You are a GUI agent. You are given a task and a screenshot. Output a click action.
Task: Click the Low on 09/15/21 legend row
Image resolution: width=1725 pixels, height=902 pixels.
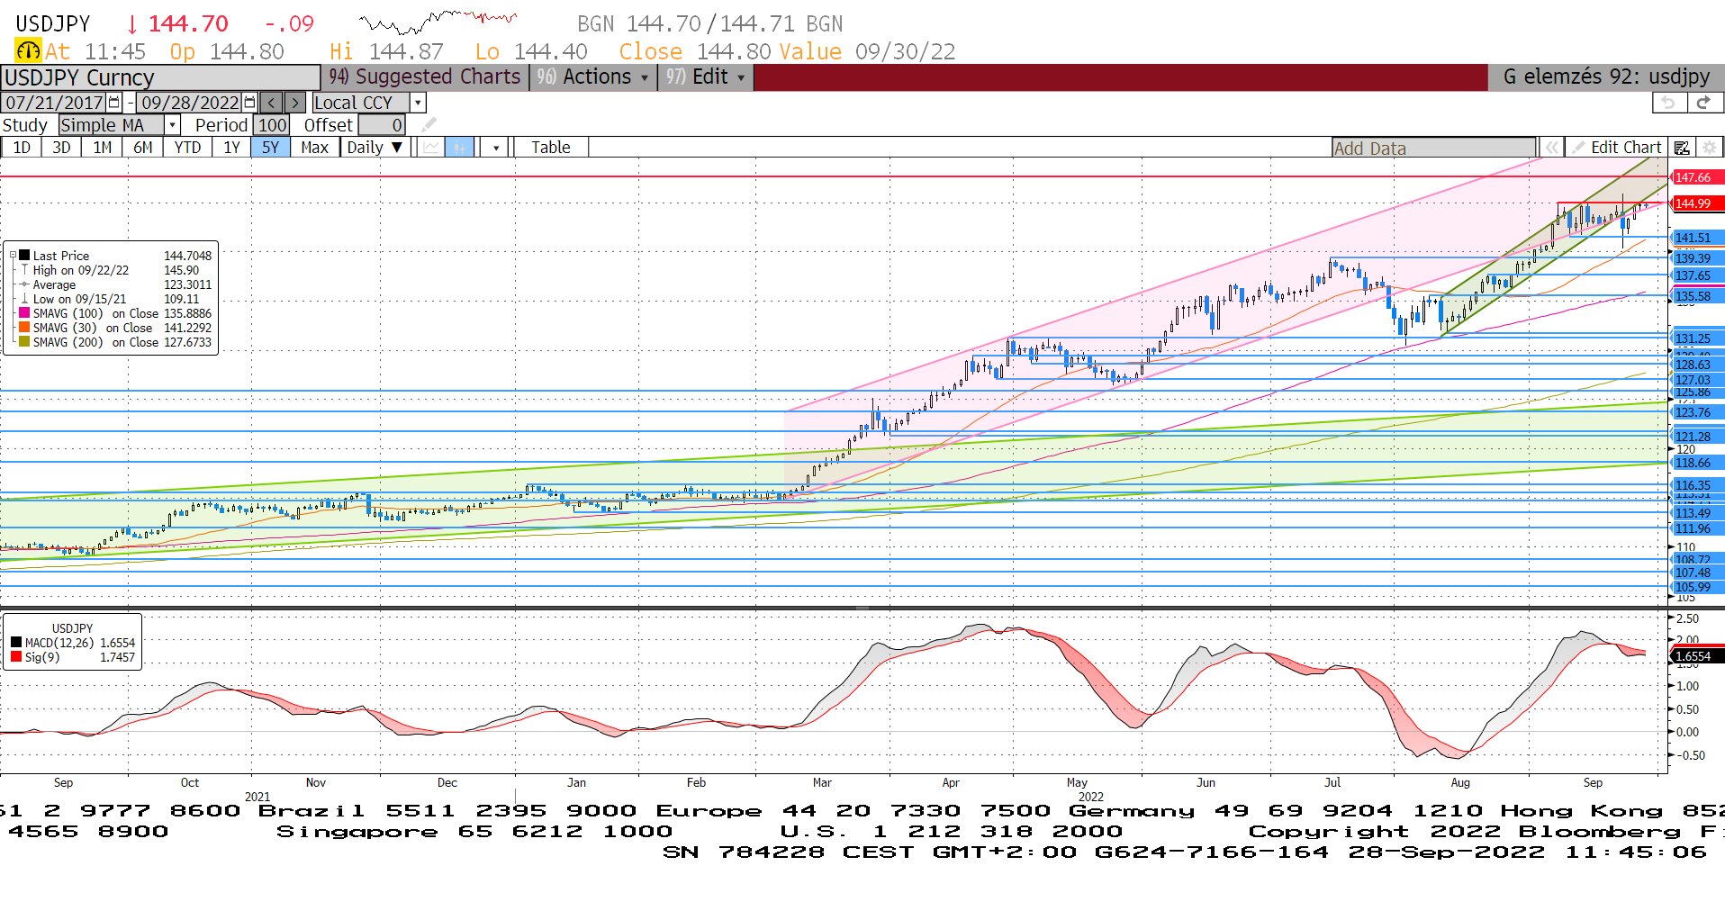(x=115, y=299)
